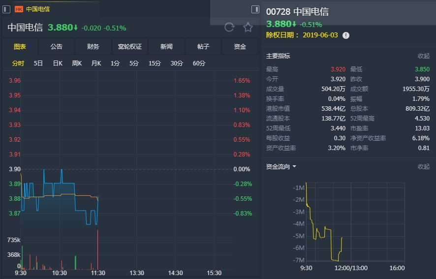
Task: Go to the 帖子 tab
Action: [203, 46]
